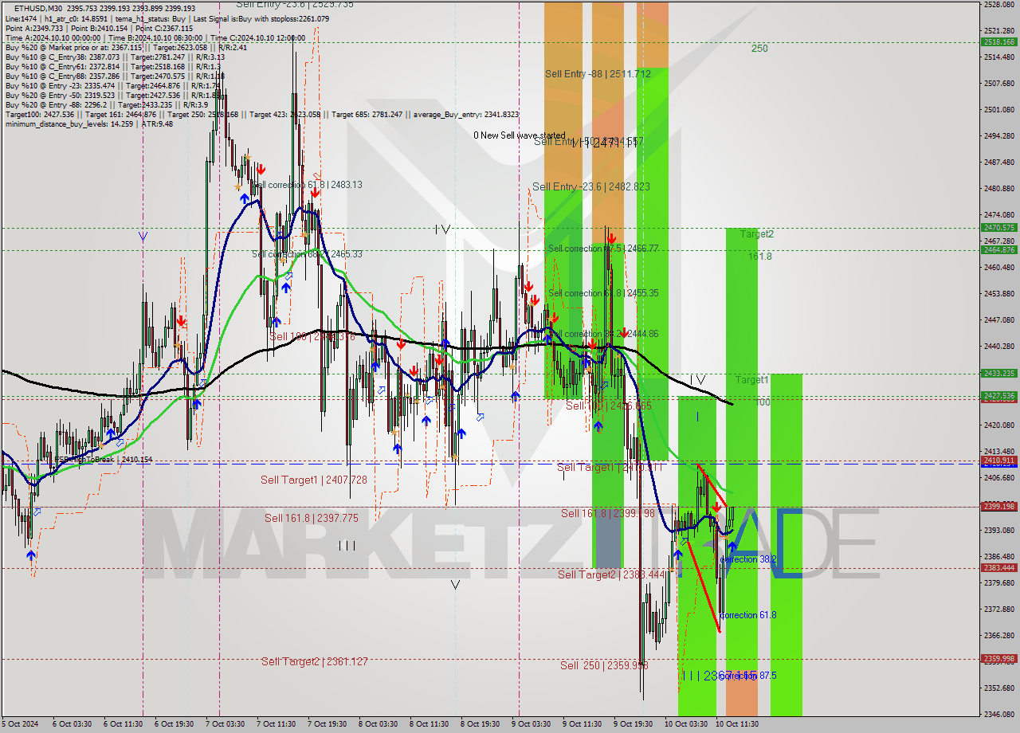Click the 'Target1' label on green zone

pyautogui.click(x=752, y=380)
